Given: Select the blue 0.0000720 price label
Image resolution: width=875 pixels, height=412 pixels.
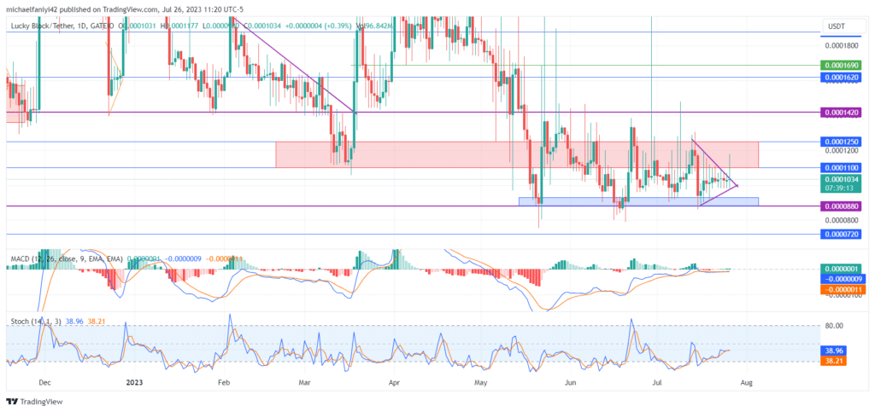Looking at the screenshot, I should [x=841, y=235].
